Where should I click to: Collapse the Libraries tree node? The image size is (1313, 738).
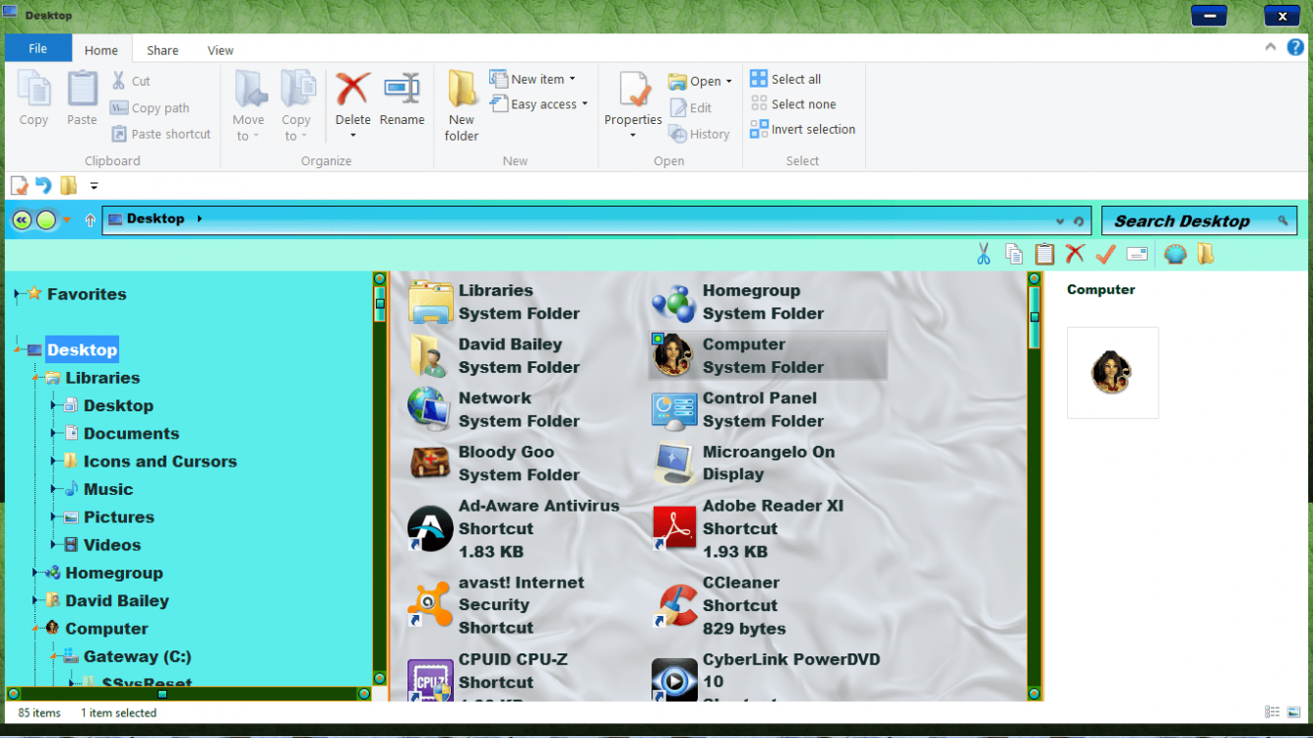tap(35, 378)
